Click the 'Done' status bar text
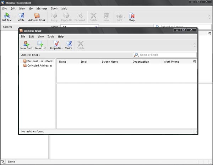Screen dimensions: 213x165 pos(11,161)
